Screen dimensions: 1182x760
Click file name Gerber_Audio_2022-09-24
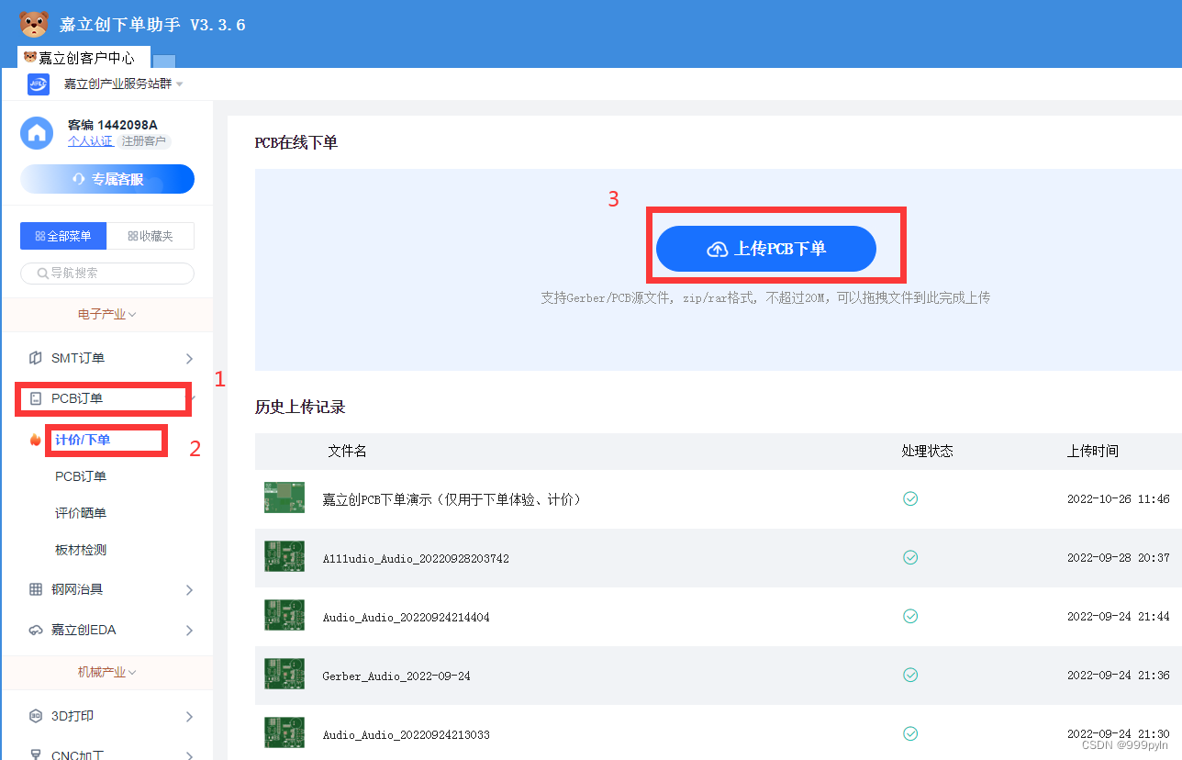point(396,676)
